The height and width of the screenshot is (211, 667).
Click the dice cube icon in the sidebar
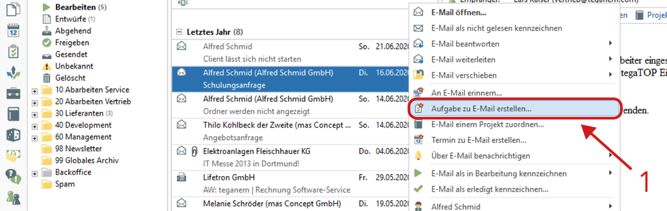pyautogui.click(x=13, y=135)
